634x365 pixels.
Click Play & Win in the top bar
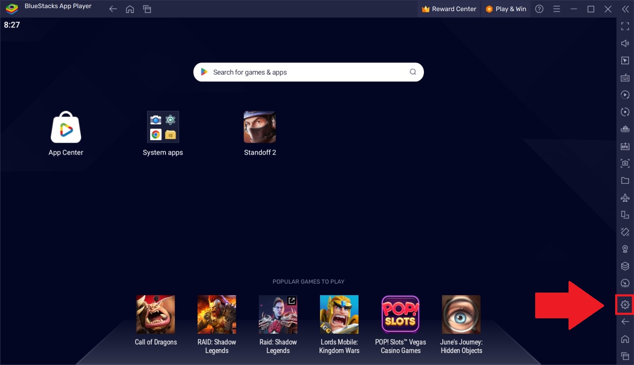tap(506, 9)
